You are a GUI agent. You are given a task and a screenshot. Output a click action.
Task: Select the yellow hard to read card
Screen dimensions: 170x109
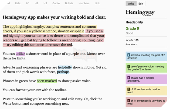146,91
